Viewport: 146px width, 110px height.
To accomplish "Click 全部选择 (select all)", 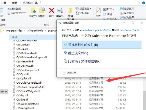I will (x=127, y=9).
